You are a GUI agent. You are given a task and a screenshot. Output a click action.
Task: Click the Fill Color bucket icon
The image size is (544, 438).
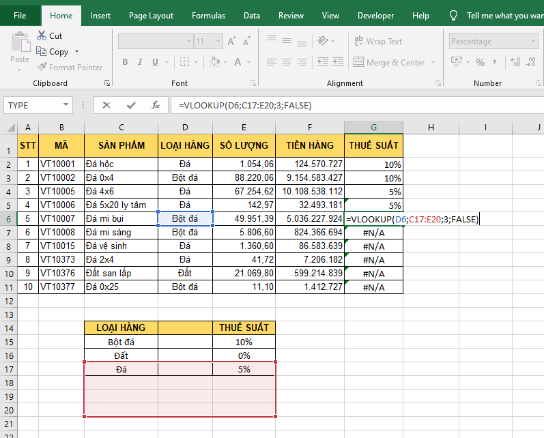[x=214, y=62]
